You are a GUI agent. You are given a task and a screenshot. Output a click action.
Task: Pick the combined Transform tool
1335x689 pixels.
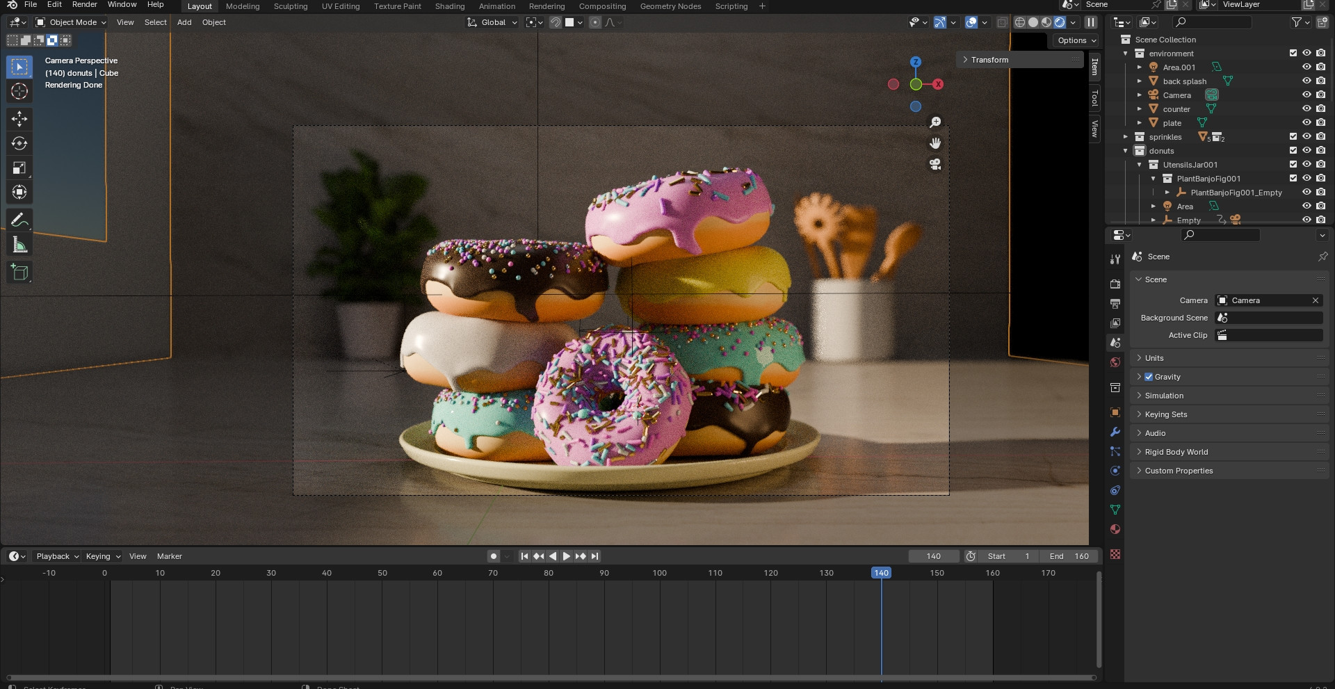19,192
